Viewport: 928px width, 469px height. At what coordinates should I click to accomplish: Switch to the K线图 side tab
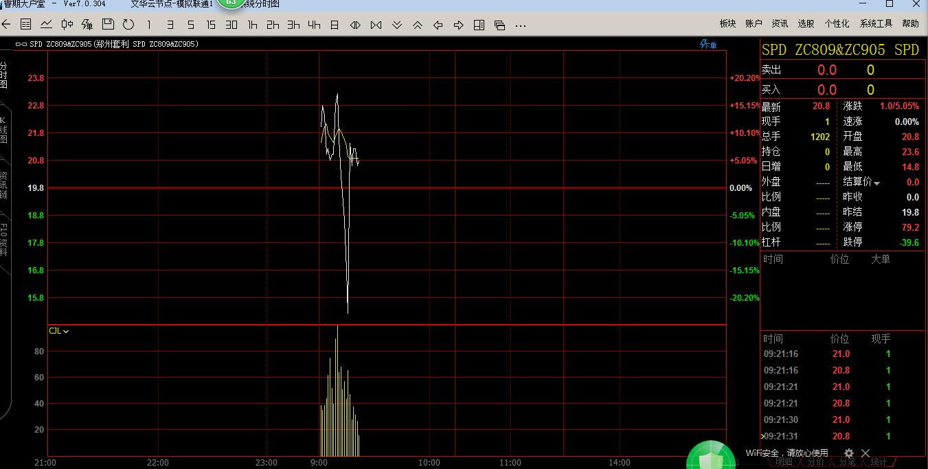(3, 129)
